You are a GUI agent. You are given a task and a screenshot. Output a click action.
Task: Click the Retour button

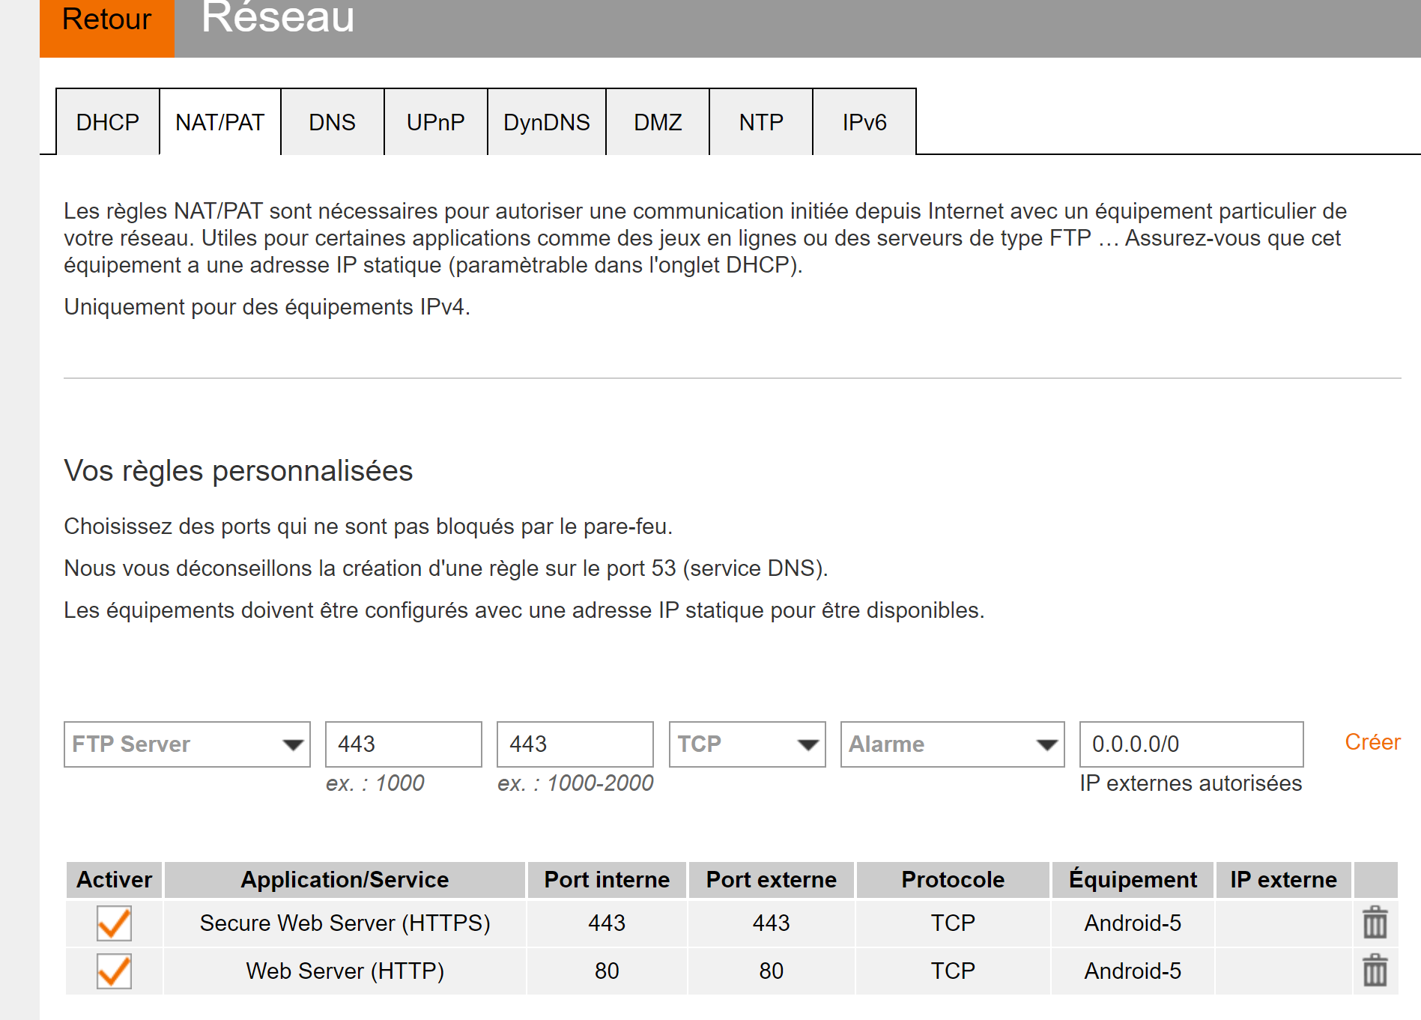tap(107, 27)
